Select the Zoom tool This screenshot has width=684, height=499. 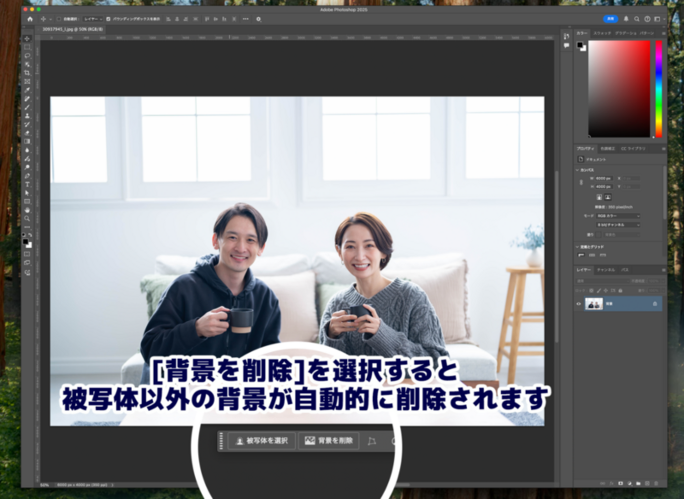(x=27, y=218)
